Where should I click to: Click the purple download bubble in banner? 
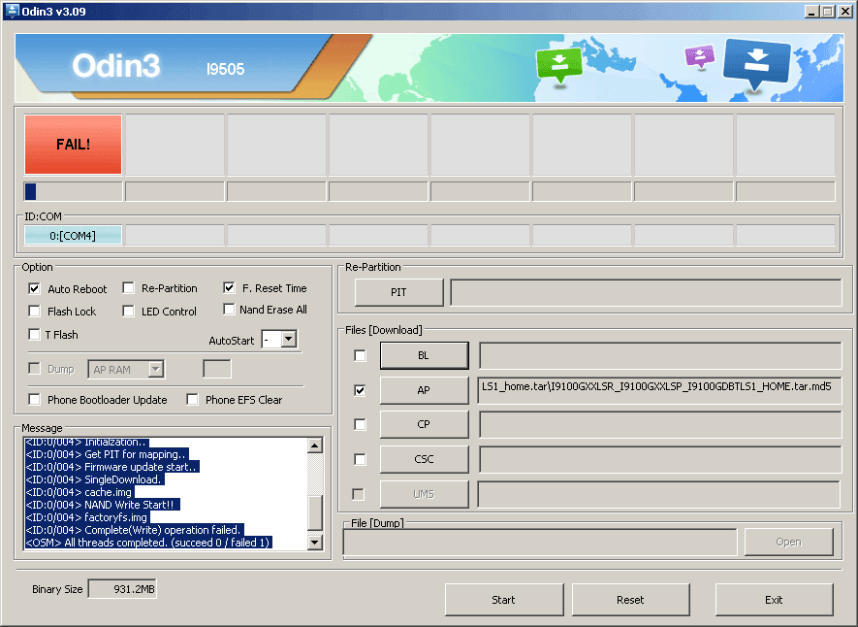coord(700,56)
